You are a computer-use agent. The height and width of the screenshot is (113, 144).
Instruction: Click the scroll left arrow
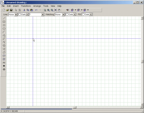(8, 107)
